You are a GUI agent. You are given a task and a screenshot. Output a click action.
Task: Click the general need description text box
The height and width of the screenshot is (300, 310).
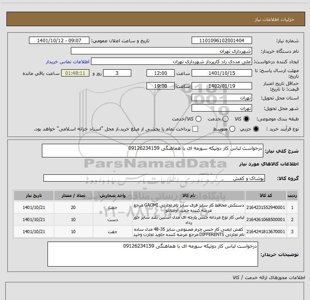(x=153, y=151)
